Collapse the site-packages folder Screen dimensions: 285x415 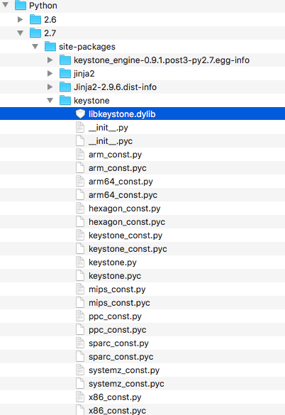click(x=35, y=46)
